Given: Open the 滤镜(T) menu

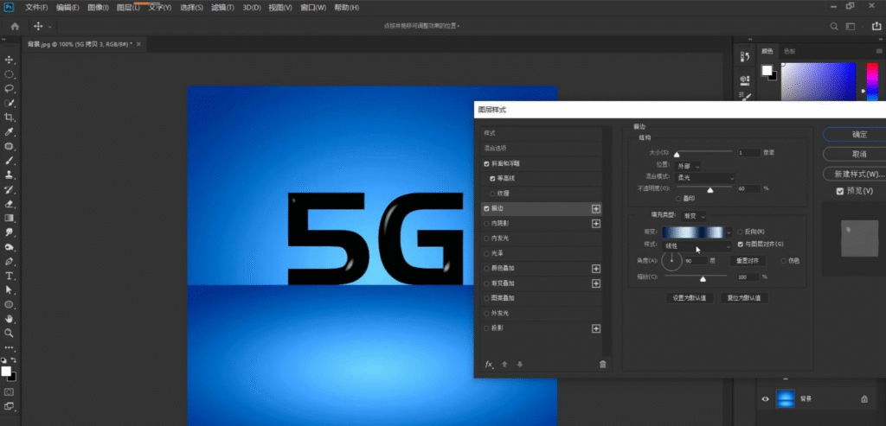Looking at the screenshot, I should (x=222, y=8).
